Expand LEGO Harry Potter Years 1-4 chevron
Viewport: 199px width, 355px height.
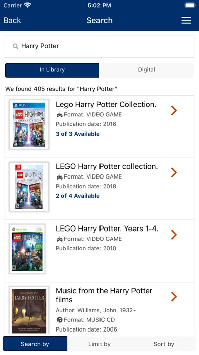click(x=174, y=235)
